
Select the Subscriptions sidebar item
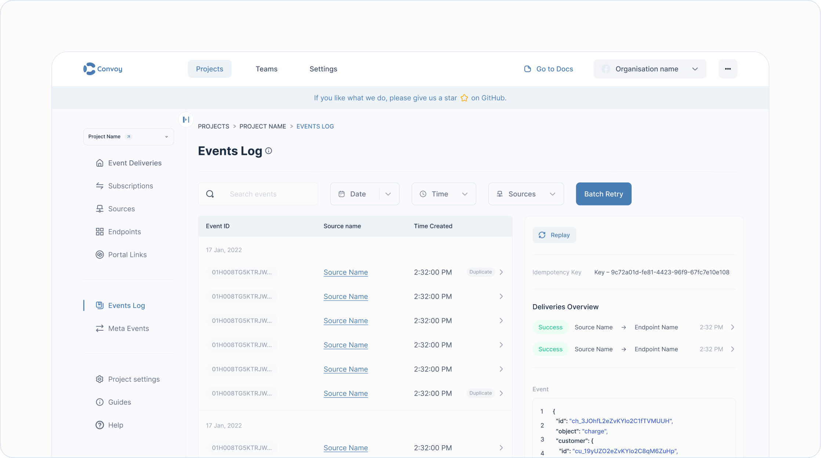130,186
